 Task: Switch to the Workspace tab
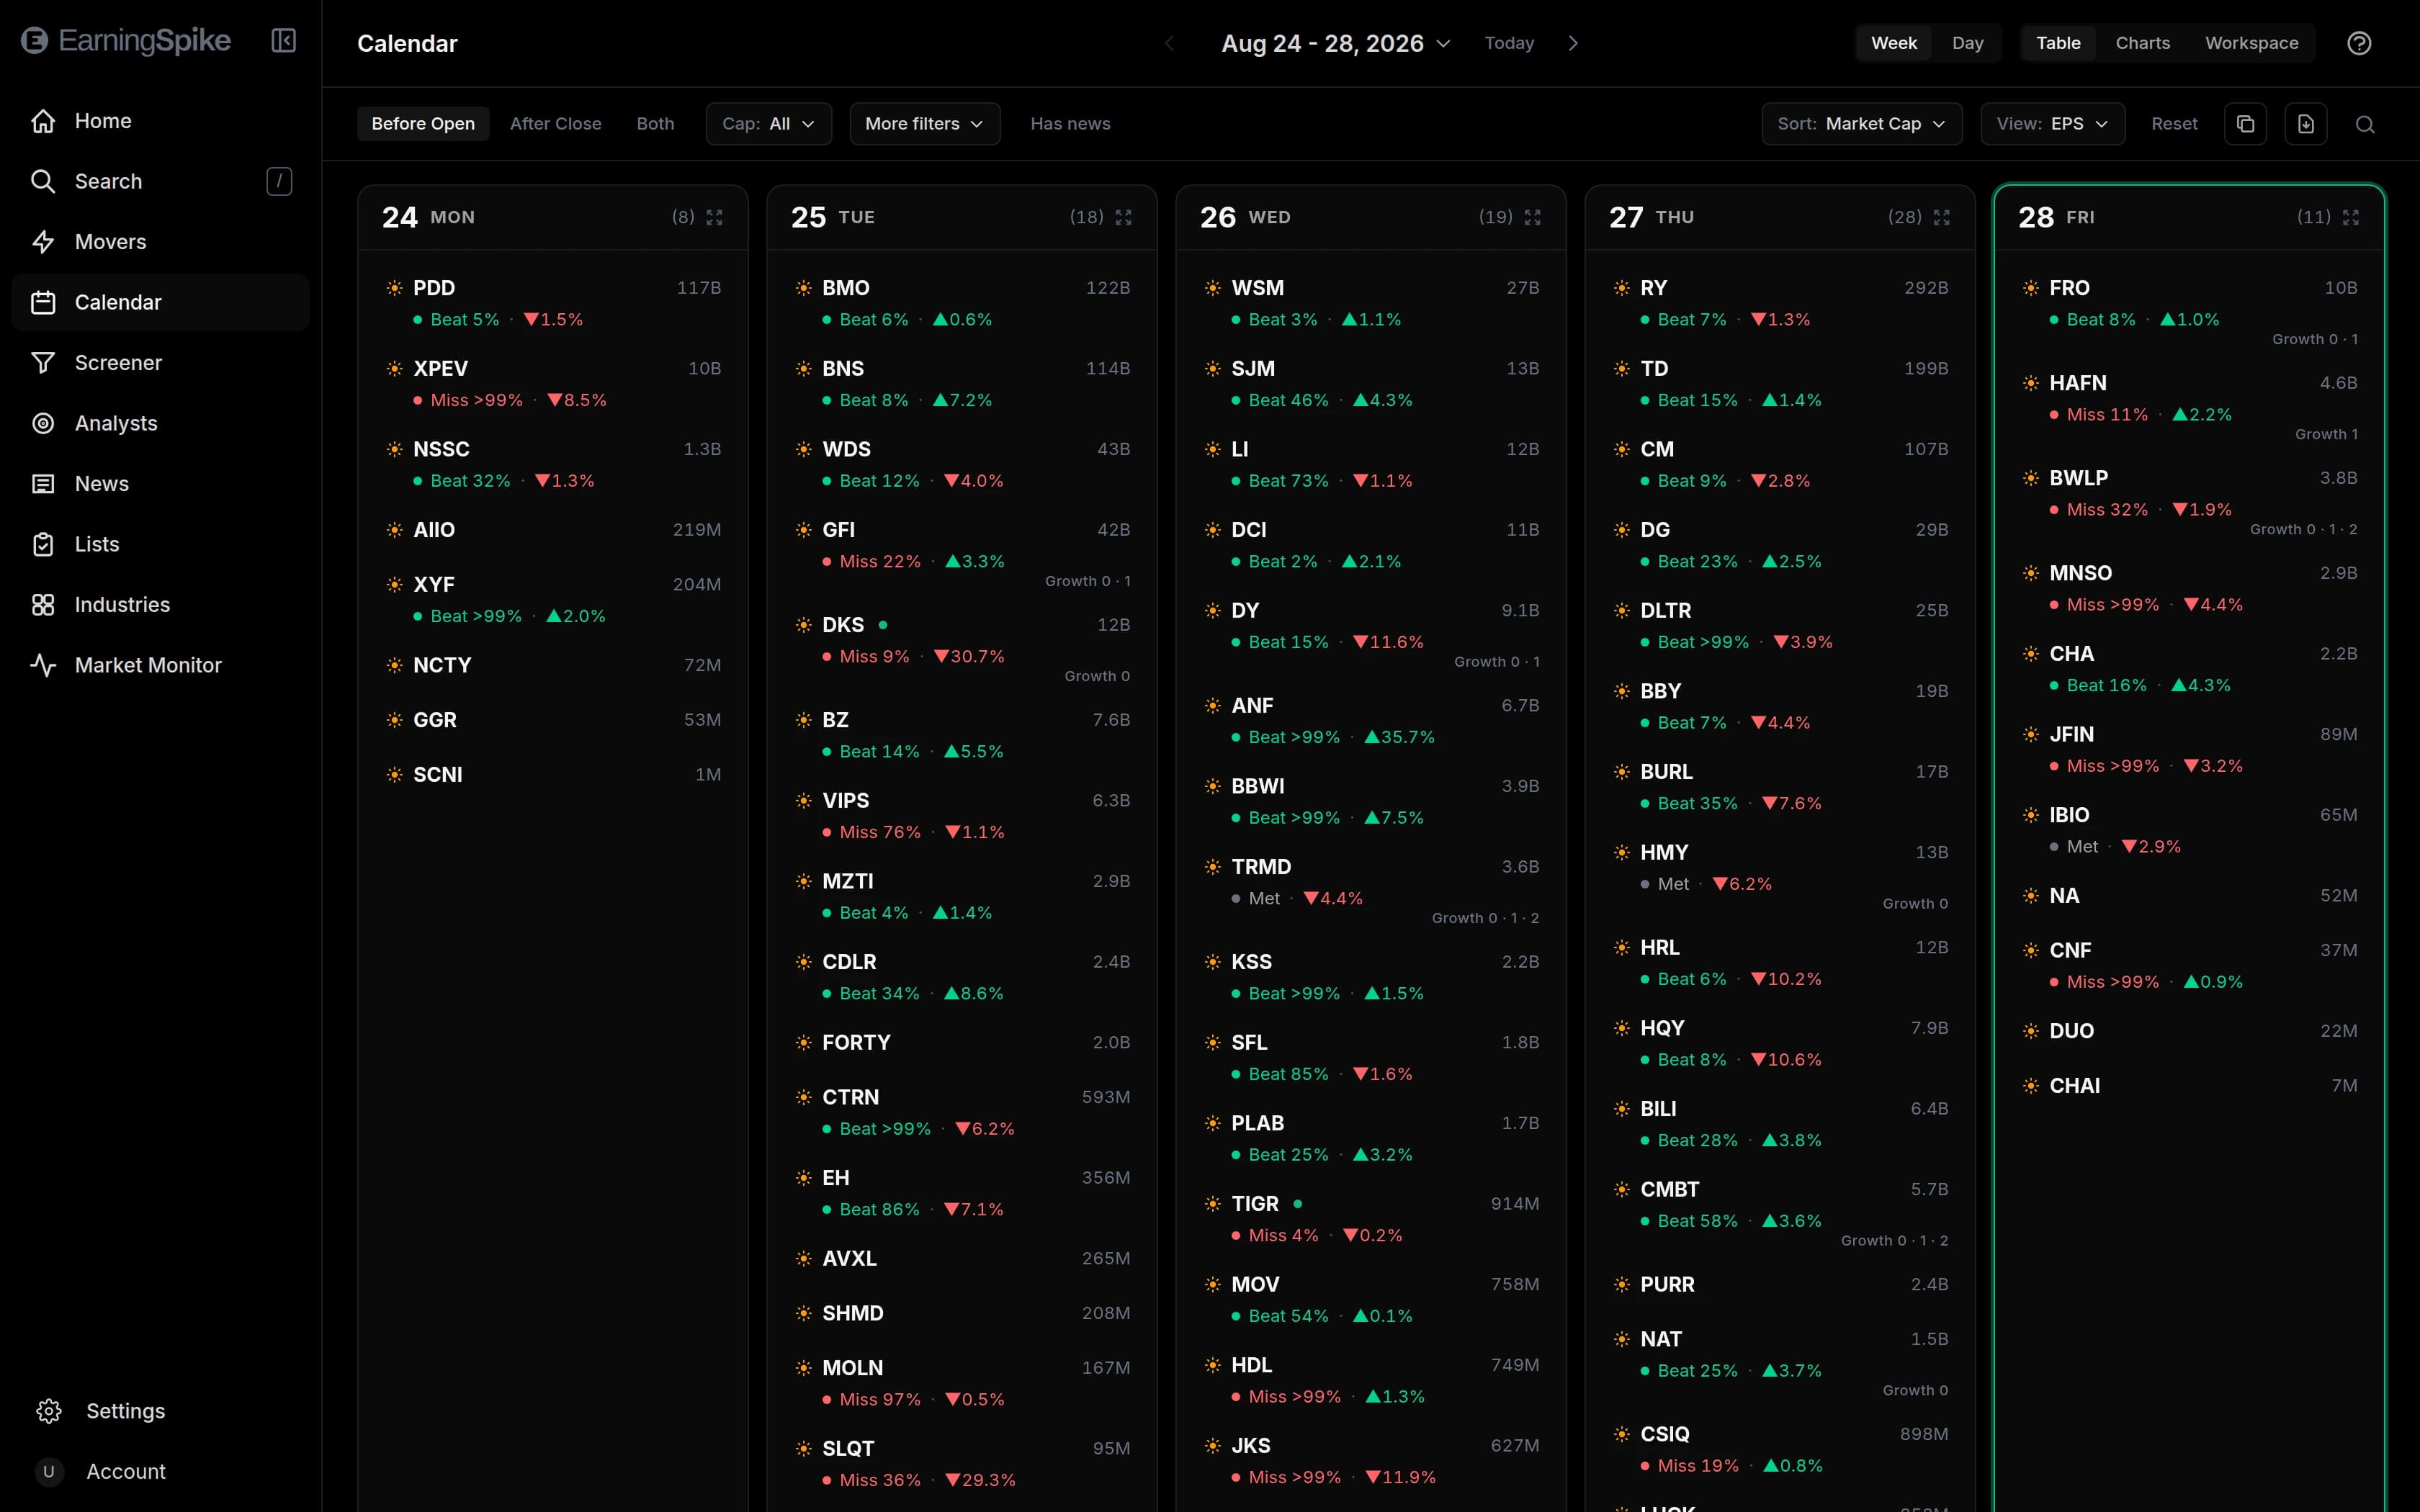2251,43
